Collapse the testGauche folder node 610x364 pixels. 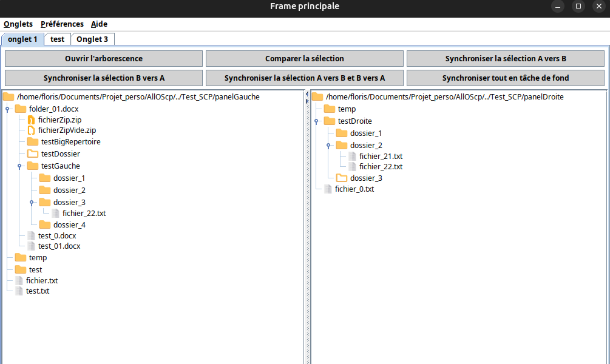pyautogui.click(x=19, y=166)
